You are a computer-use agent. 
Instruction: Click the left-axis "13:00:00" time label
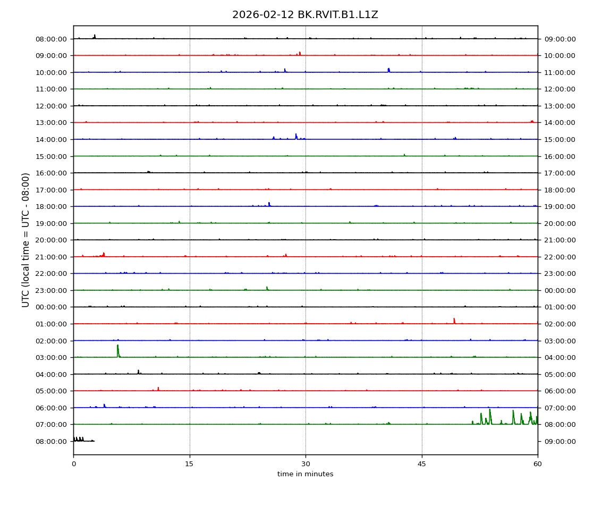tap(51, 123)
